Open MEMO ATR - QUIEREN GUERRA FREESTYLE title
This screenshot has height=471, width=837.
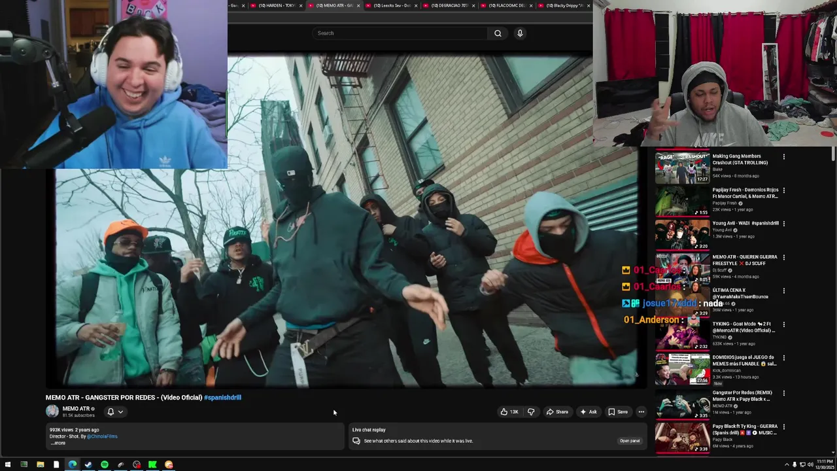coord(745,260)
